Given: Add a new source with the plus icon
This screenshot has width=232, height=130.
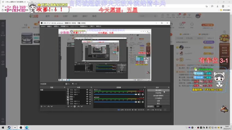Looking at the screenshot, I should coord(68,106).
